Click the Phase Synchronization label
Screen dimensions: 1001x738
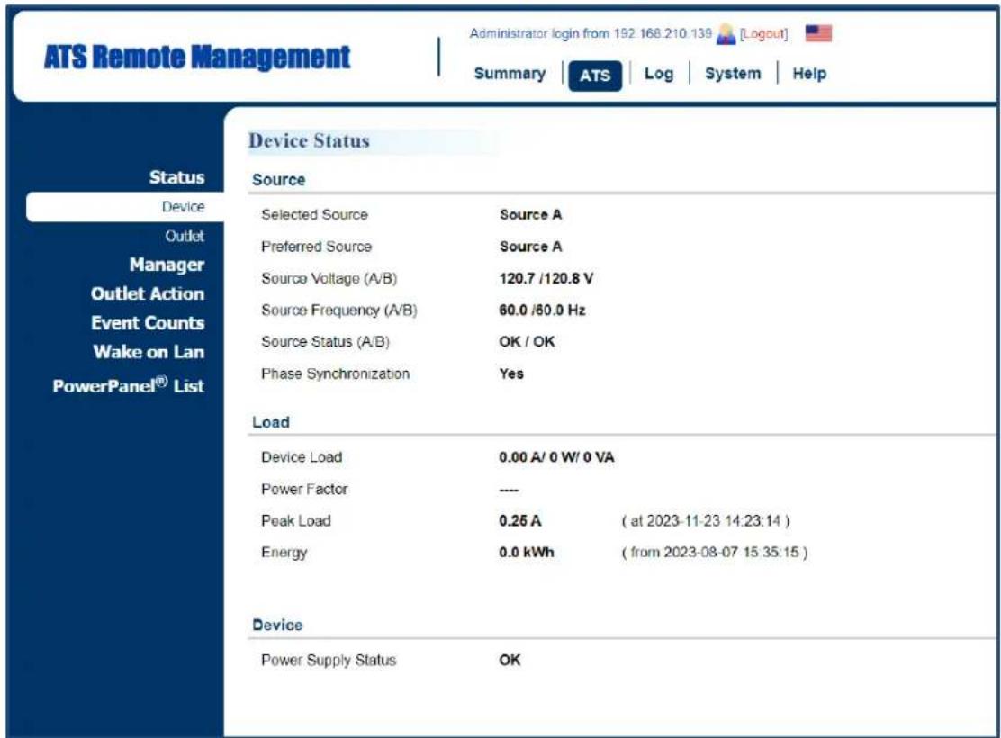pyautogui.click(x=335, y=373)
